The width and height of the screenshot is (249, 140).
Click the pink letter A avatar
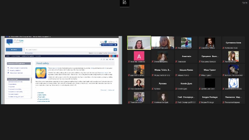point(139,56)
